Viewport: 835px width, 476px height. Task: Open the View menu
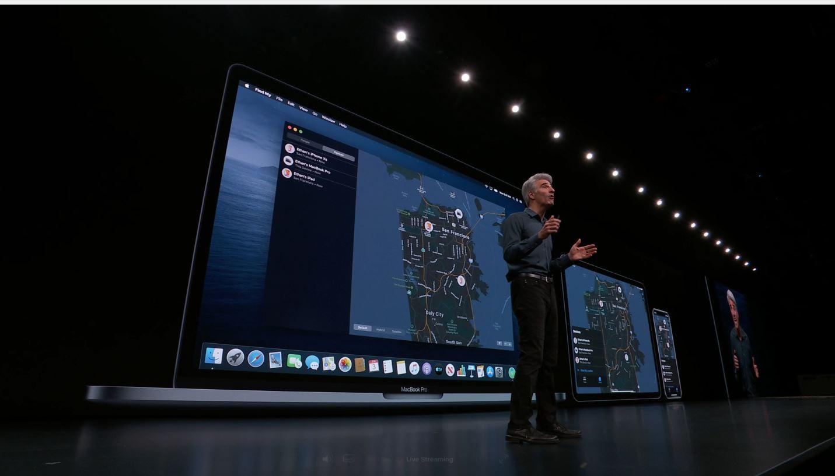(x=303, y=109)
